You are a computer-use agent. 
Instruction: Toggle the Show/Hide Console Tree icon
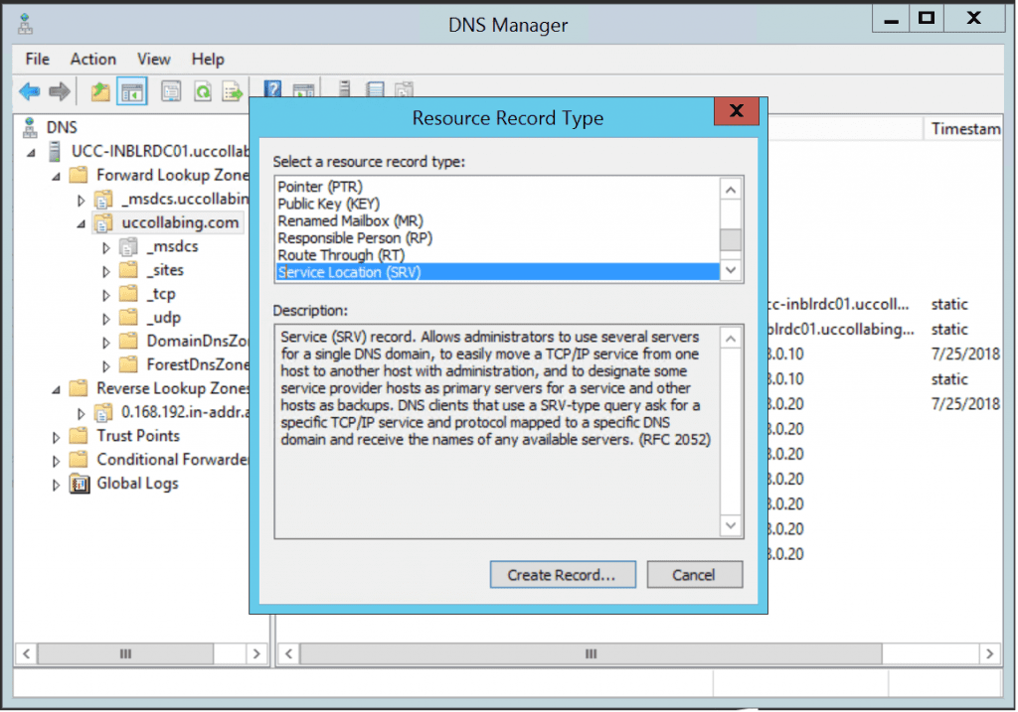132,90
